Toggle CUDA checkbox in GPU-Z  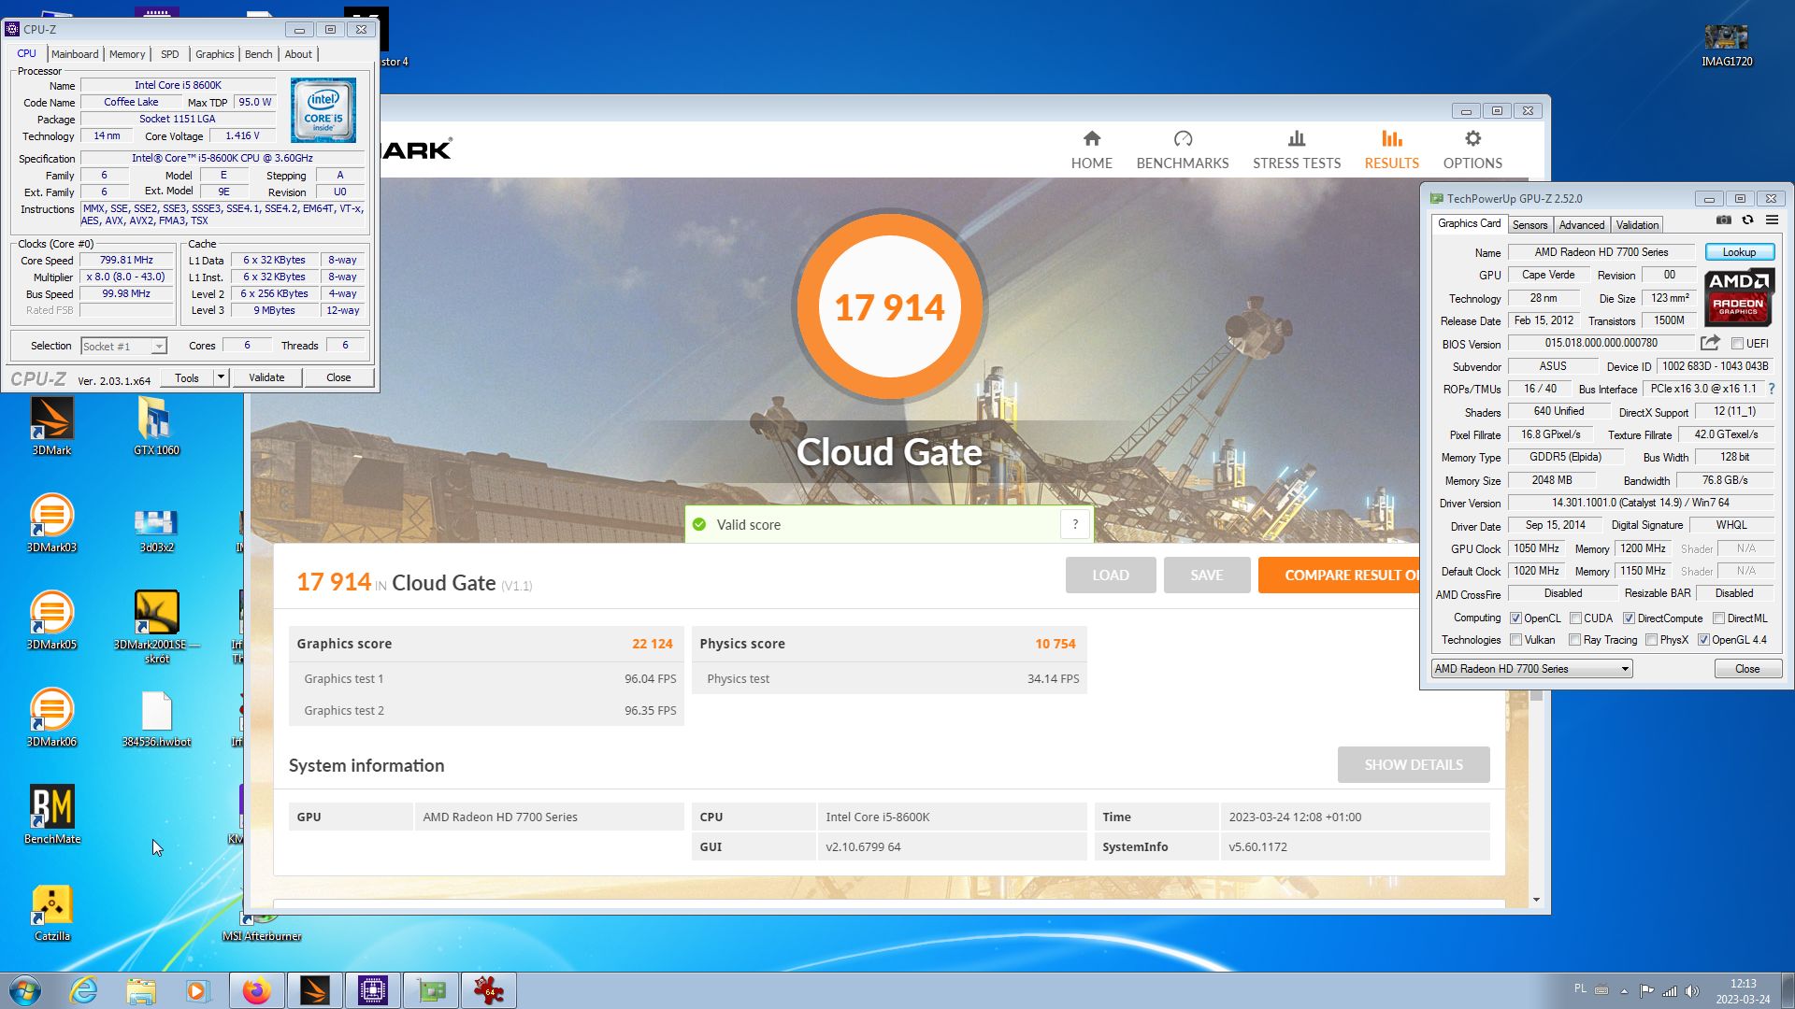(x=1575, y=618)
